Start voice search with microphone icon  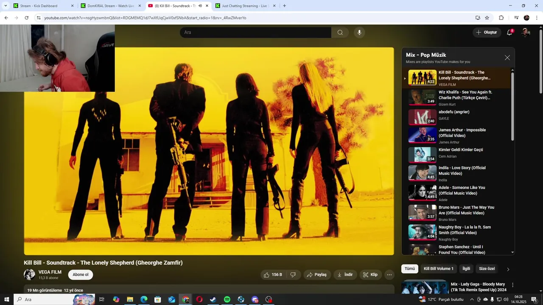359,33
